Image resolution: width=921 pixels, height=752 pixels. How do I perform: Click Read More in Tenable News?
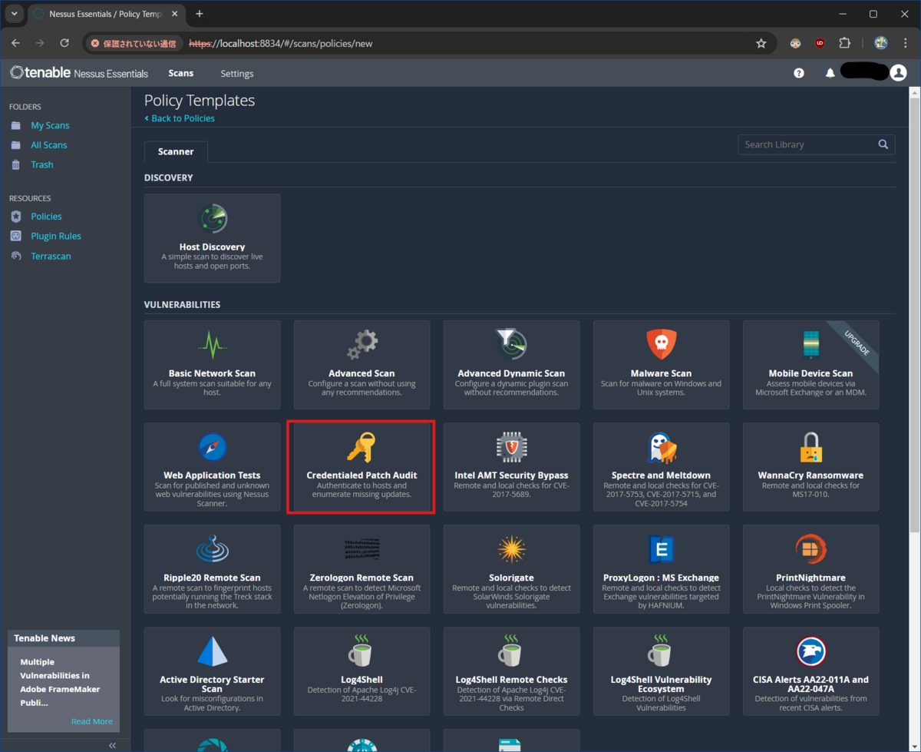tap(92, 721)
